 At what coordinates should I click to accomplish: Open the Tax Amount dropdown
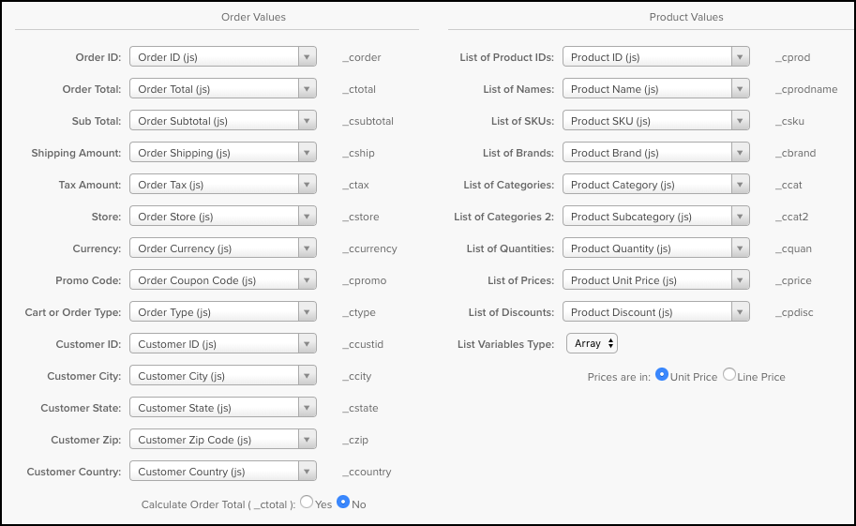(x=222, y=185)
